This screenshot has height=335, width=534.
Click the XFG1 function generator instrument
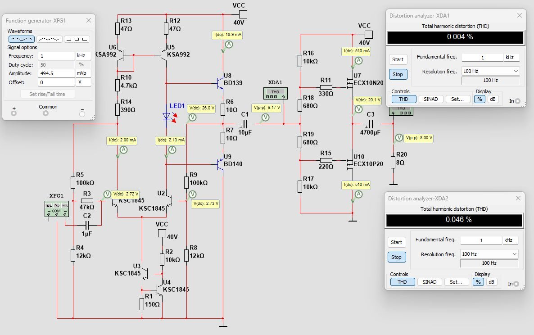point(57,208)
